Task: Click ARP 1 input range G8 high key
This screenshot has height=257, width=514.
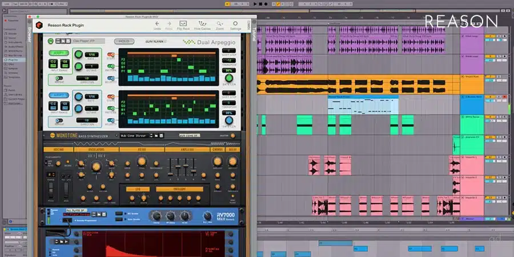Action: (65, 63)
